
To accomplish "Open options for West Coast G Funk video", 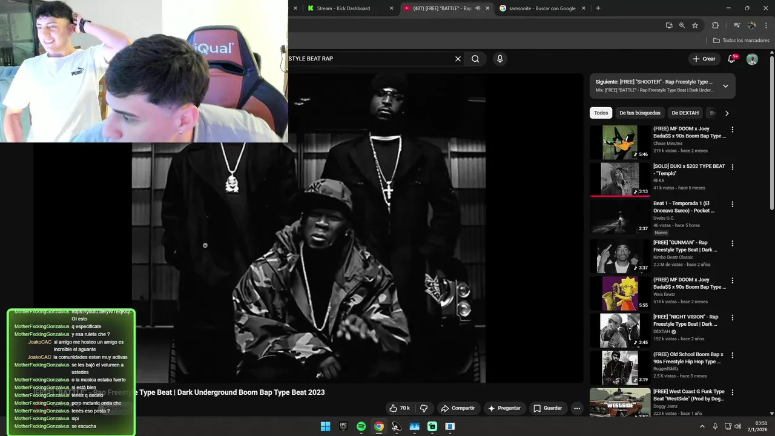I will point(732,393).
